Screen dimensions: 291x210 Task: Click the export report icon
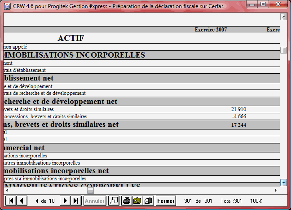[137, 201]
